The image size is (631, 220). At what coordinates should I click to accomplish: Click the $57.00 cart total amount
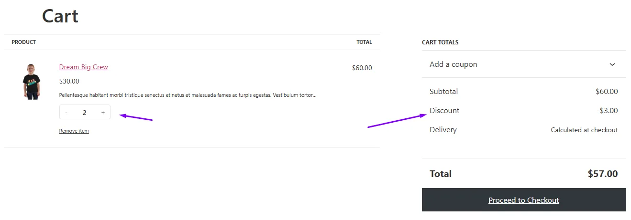[x=602, y=174]
